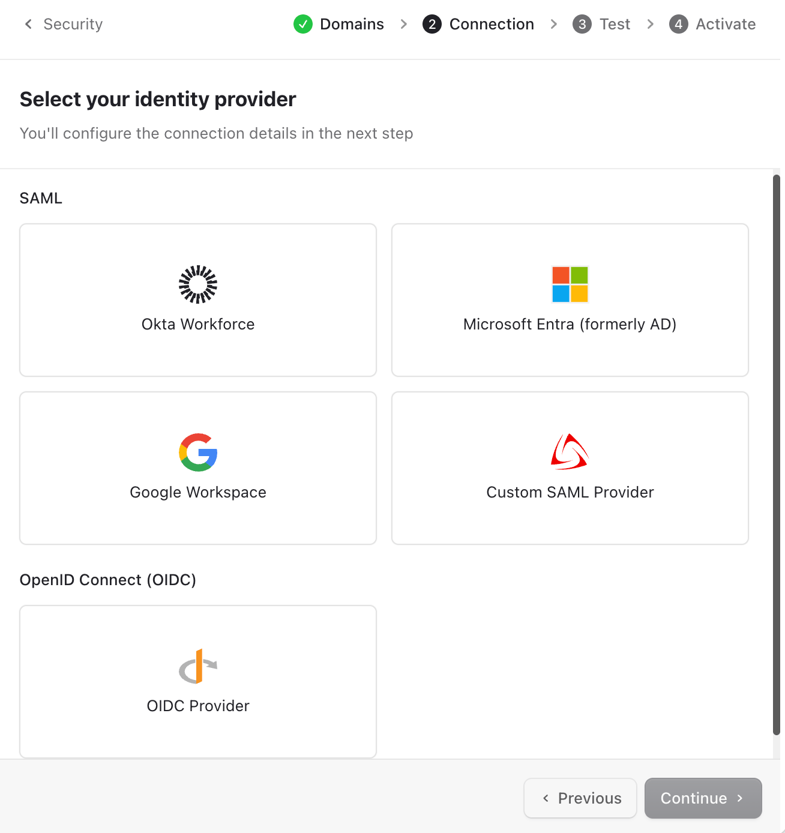Click the Previous button
The height and width of the screenshot is (833, 785).
(x=580, y=798)
